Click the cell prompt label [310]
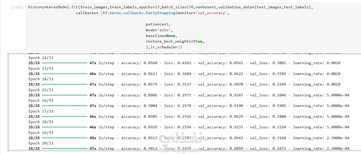361x154 pixels. coord(17,7)
